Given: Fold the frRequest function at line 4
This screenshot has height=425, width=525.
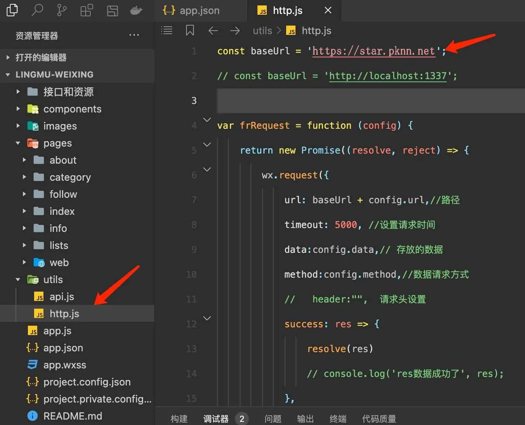Looking at the screenshot, I should point(207,120).
